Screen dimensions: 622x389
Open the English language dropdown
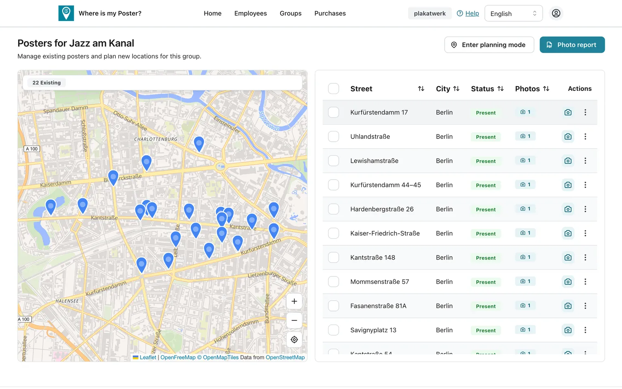click(x=513, y=14)
